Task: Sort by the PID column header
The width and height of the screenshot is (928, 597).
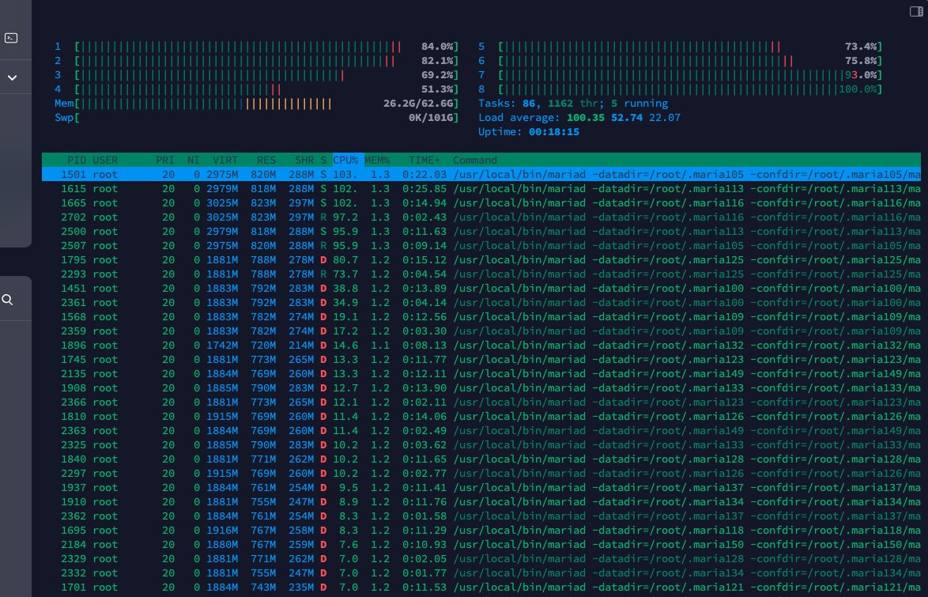Action: 77,160
